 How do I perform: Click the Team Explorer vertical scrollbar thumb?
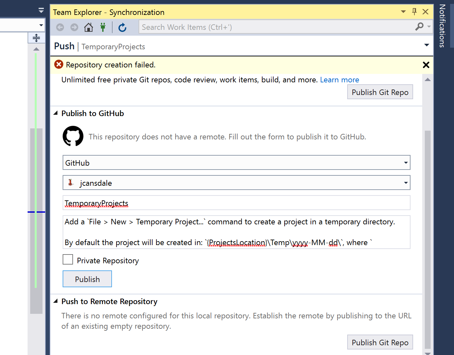[428, 239]
